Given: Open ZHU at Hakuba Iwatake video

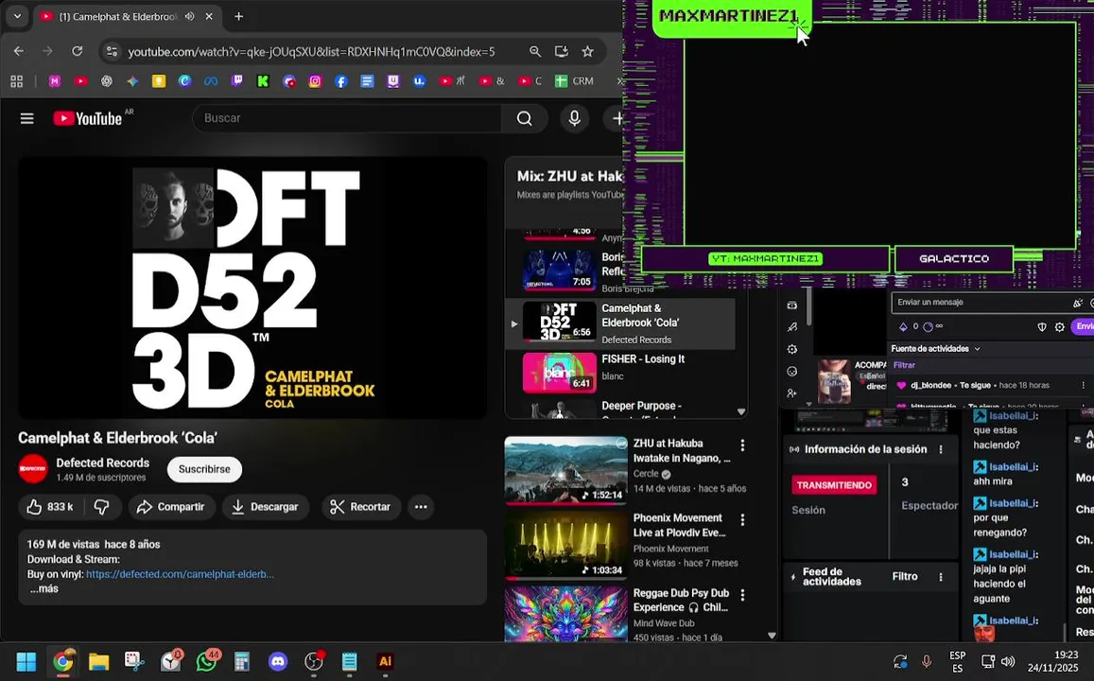Looking at the screenshot, I should 565,469.
